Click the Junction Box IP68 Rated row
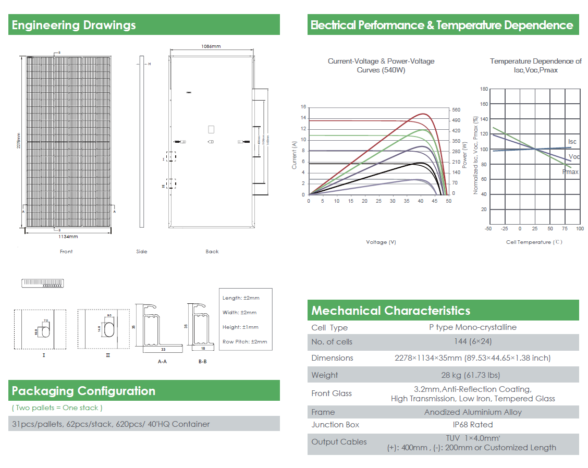The height and width of the screenshot is (468, 588). 443,425
